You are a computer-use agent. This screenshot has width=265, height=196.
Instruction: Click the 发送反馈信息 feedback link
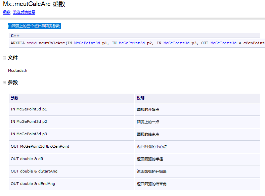point(24,12)
